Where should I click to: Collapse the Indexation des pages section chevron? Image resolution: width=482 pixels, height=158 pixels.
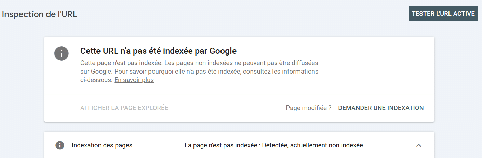(418, 145)
